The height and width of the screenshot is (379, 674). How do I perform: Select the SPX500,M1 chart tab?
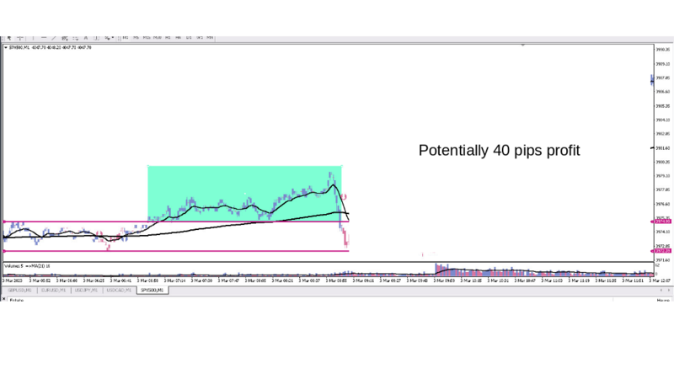coord(152,291)
